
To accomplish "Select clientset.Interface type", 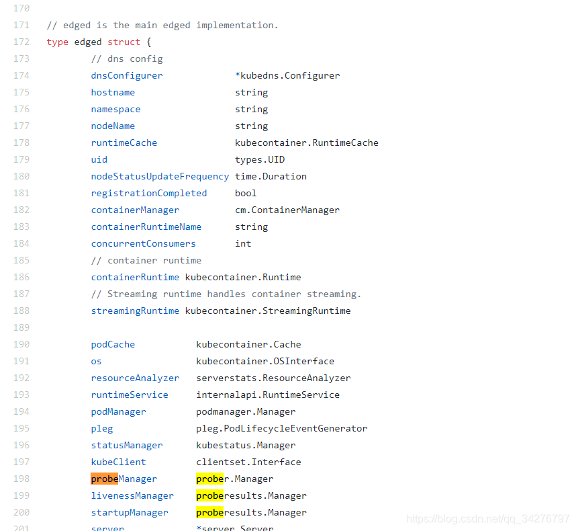I will pos(248,462).
